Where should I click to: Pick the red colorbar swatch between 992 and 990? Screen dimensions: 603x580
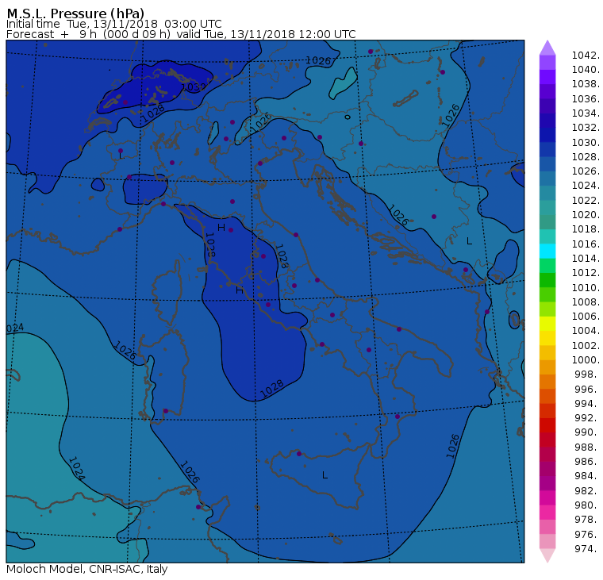tap(547, 425)
